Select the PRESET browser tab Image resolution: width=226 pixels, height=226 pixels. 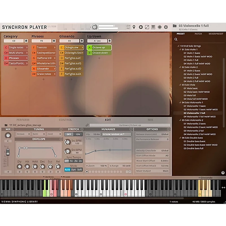(181, 34)
